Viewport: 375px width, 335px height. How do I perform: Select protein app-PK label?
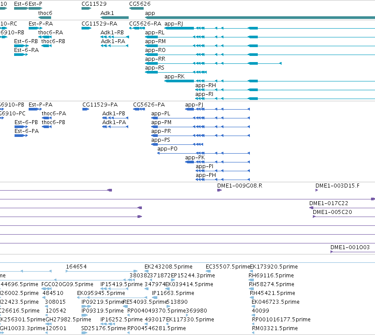pyautogui.click(x=195, y=158)
